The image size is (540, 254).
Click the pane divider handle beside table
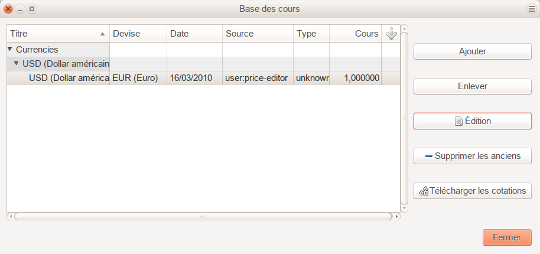(x=405, y=118)
